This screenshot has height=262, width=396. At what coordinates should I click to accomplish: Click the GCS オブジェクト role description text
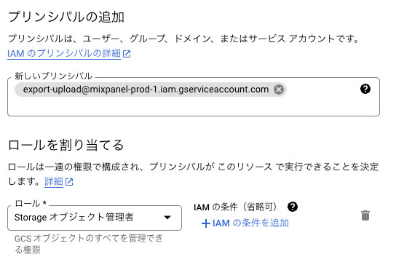(x=89, y=244)
